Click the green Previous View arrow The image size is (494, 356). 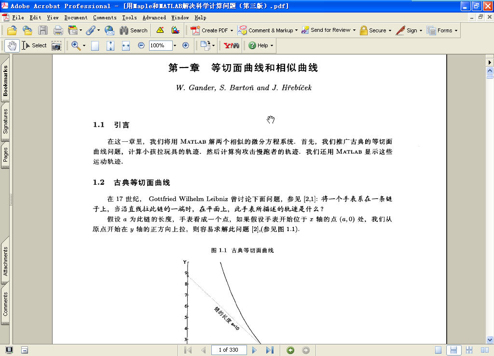coord(290,350)
